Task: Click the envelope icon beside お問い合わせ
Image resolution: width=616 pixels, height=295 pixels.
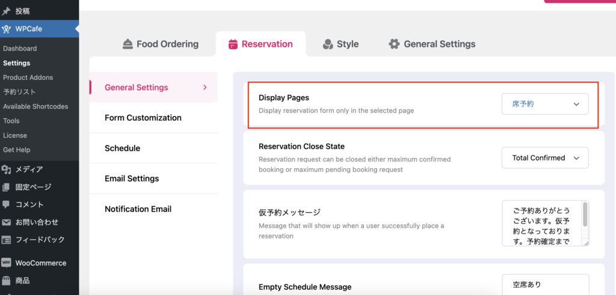Action: pos(7,222)
